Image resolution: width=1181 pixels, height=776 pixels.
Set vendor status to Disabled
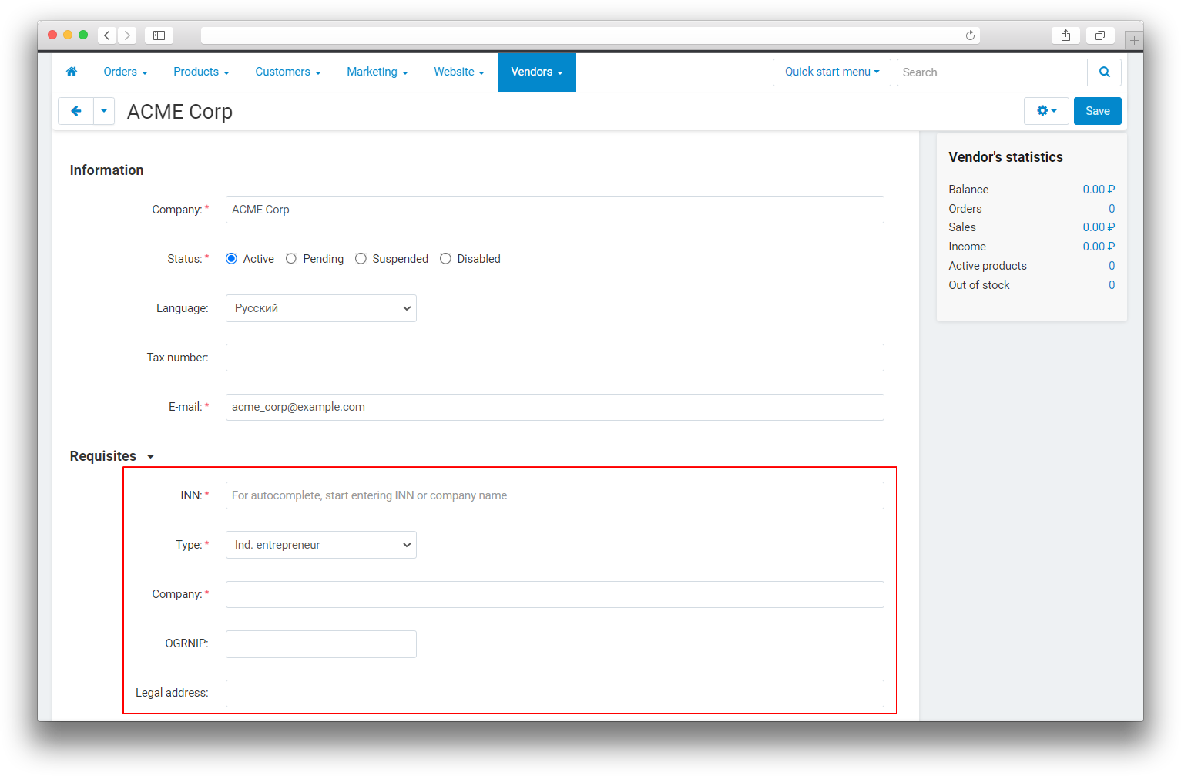click(x=445, y=259)
